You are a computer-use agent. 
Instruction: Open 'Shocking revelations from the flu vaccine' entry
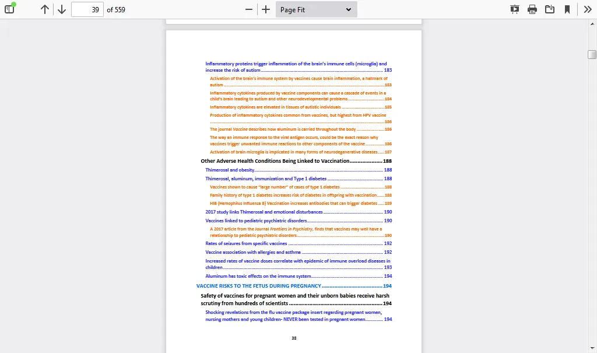298,316
